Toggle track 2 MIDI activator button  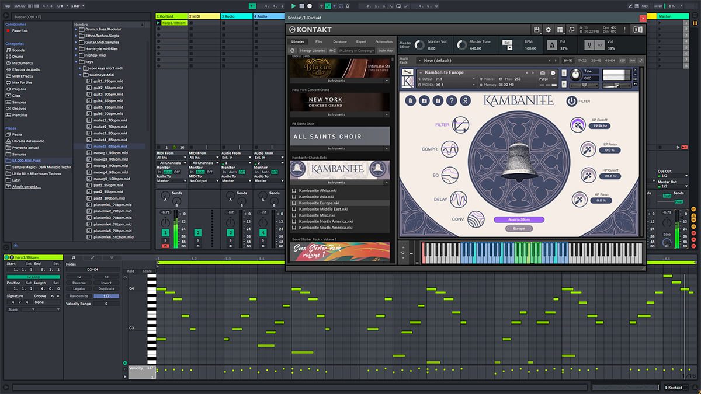[198, 233]
